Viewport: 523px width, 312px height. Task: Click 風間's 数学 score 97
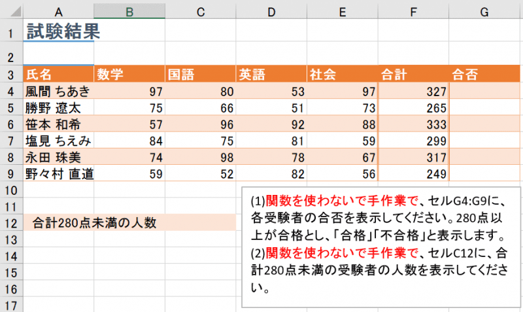click(129, 91)
